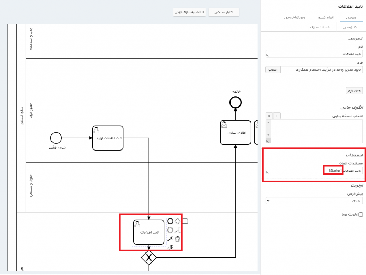The height and width of the screenshot is (275, 366).
Task: Add print template with plus button
Action: 277,116
